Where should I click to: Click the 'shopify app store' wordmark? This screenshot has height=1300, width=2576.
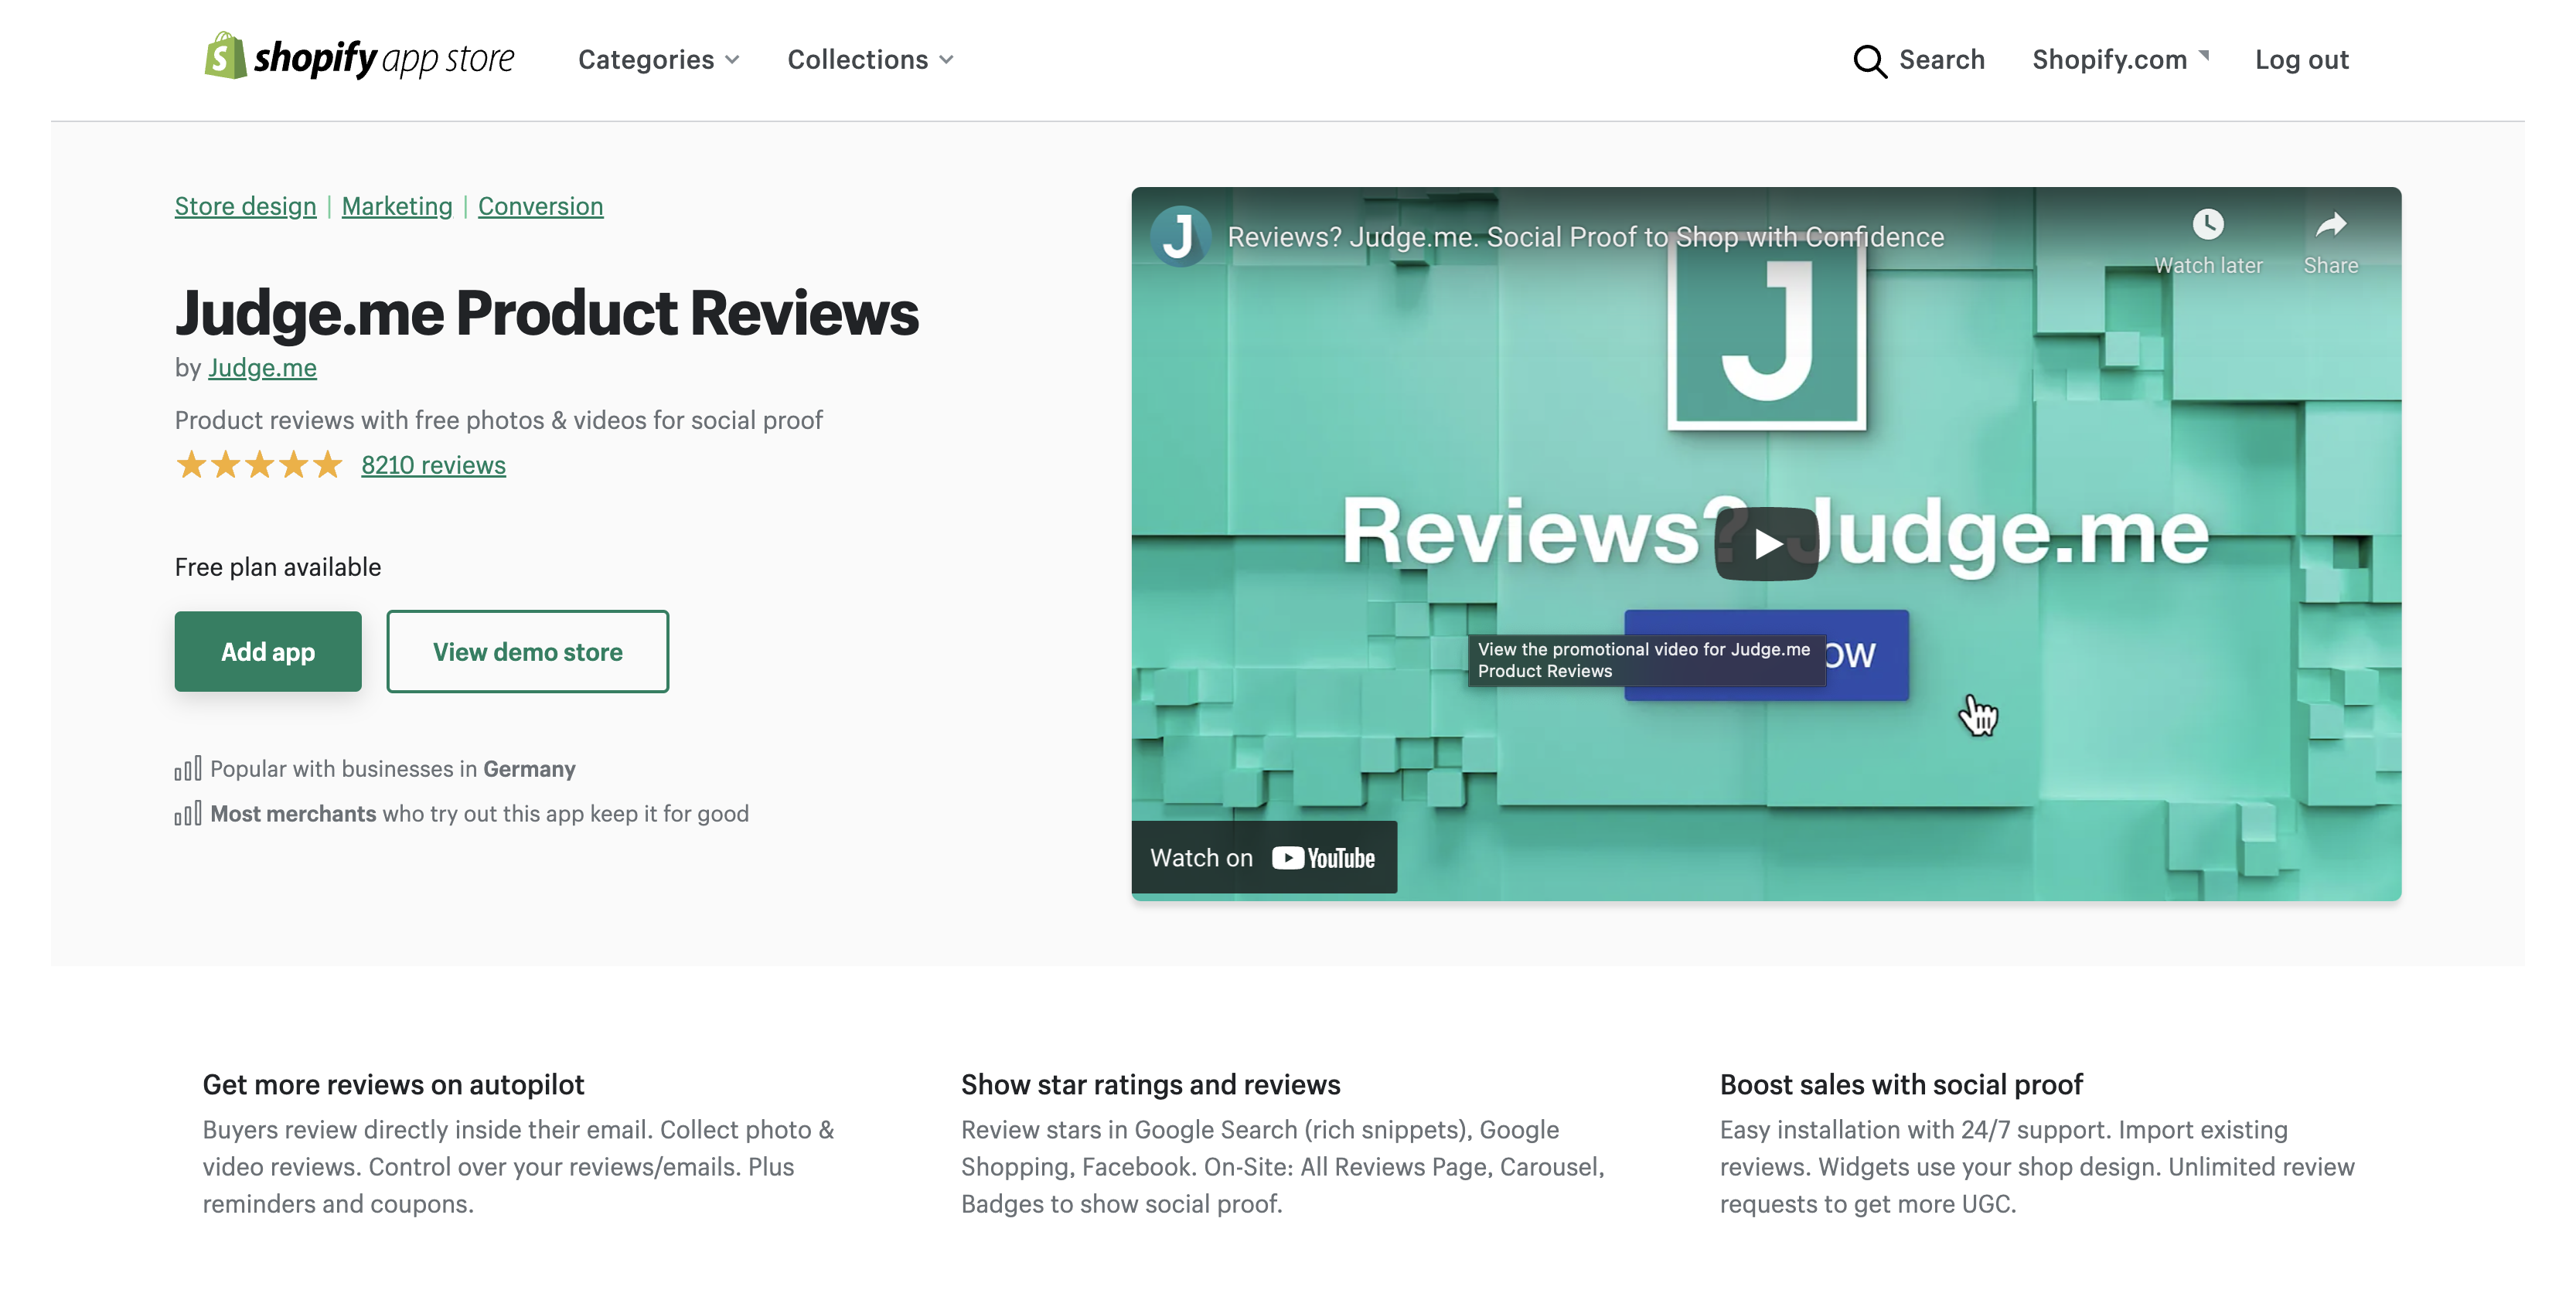(x=384, y=58)
